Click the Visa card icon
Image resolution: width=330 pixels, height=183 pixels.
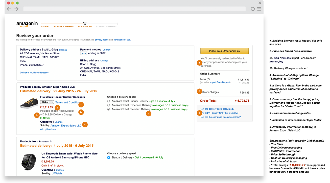(x=83, y=54)
